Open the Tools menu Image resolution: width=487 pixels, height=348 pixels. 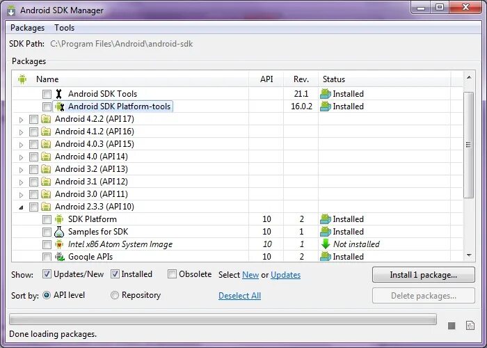tap(64, 28)
